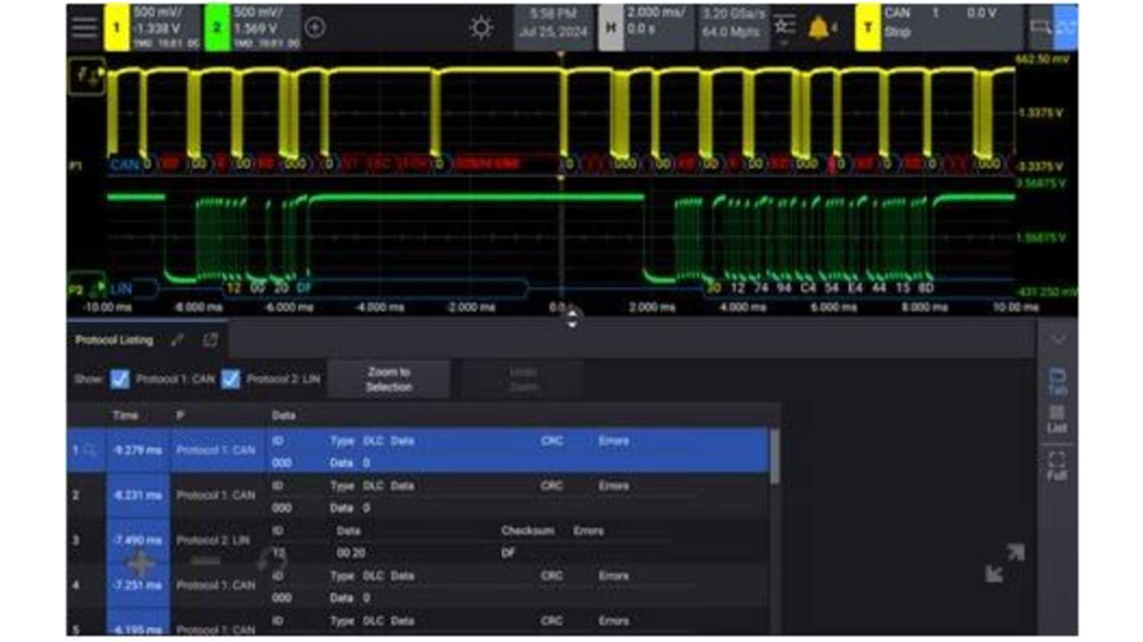
Task: Click the annotation tool icon top-right
Action: (x=1040, y=27)
